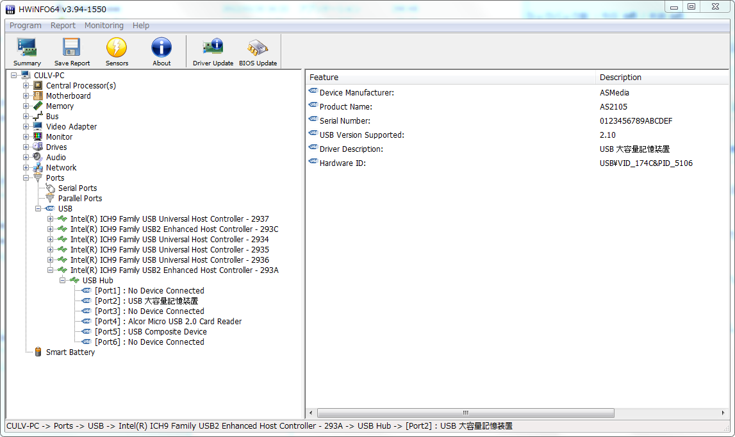Select the Driver Description row label
The image size is (735, 437).
point(351,149)
